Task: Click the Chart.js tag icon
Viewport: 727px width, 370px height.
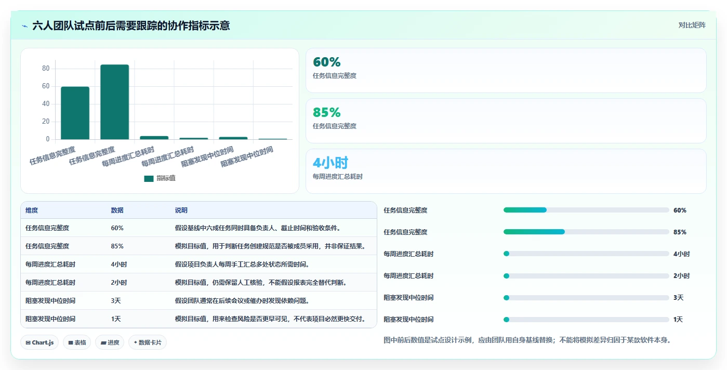Action: tap(28, 343)
